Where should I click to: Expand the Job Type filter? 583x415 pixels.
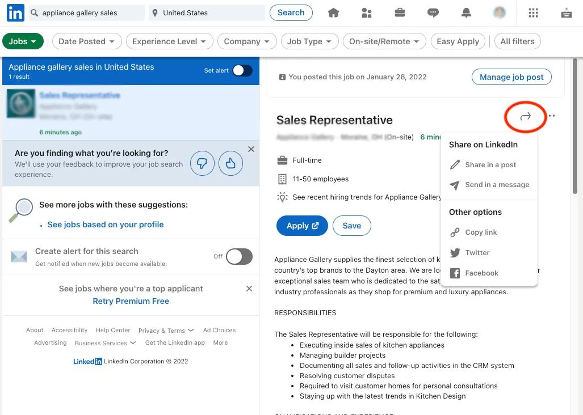(310, 41)
